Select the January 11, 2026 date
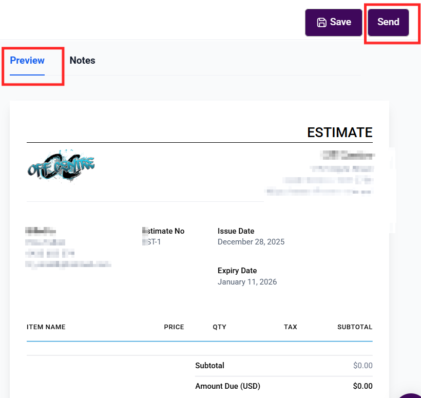 pyautogui.click(x=247, y=282)
